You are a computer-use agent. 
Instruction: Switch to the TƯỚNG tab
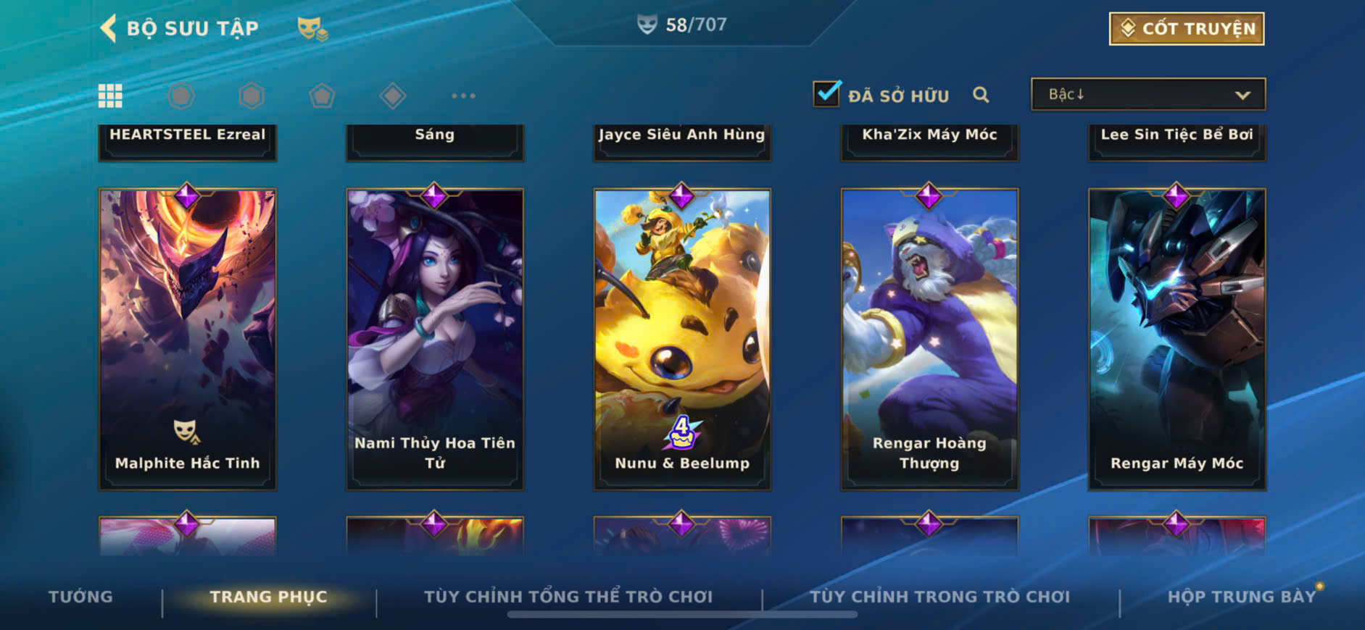(x=80, y=597)
